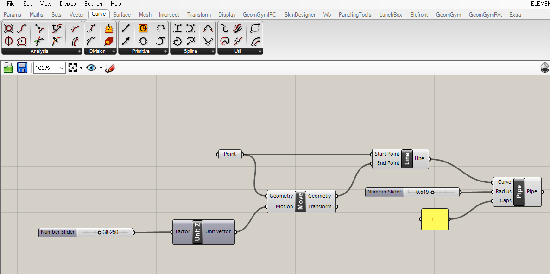This screenshot has width=550, height=274.
Task: Open dropdown arrow beside the preview eye
Action: [x=101, y=68]
